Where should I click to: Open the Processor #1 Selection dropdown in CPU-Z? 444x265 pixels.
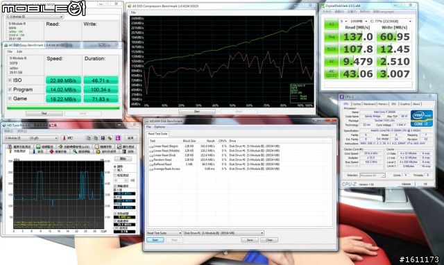point(373,176)
